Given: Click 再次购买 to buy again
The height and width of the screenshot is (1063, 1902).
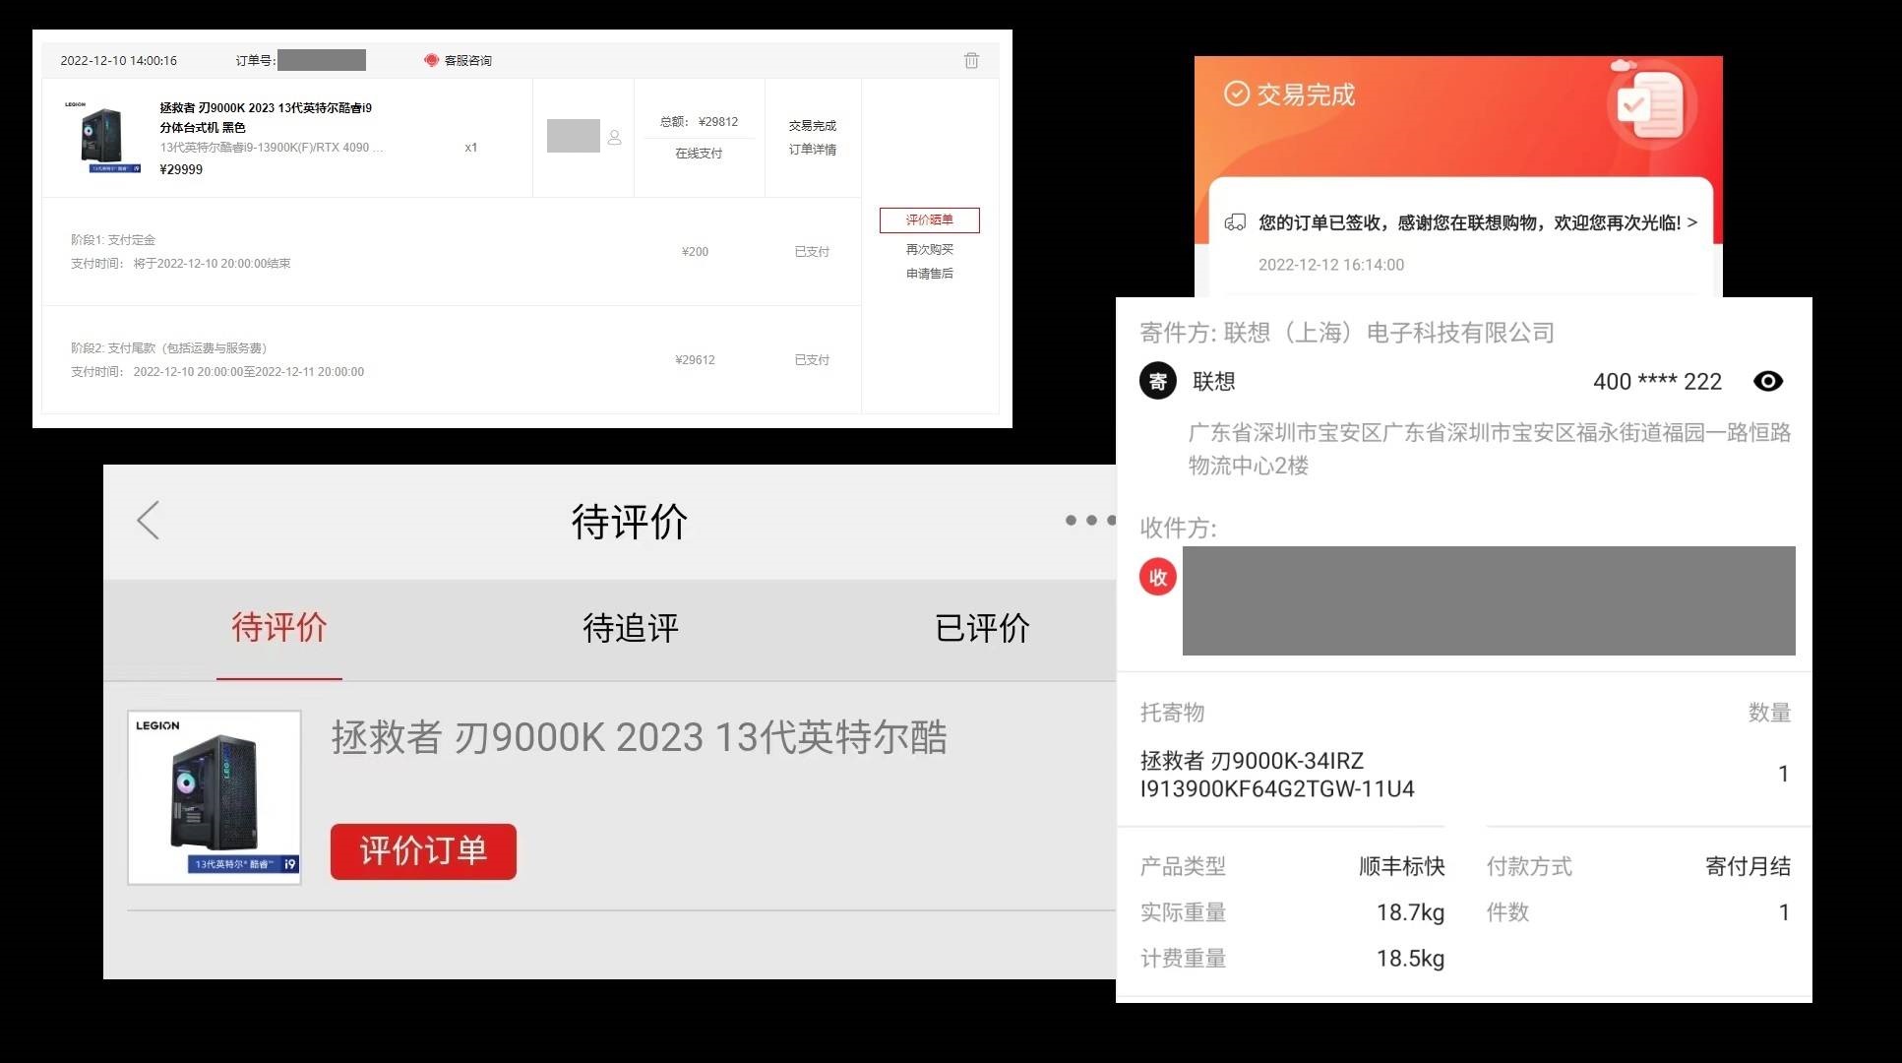Looking at the screenshot, I should pos(928,249).
